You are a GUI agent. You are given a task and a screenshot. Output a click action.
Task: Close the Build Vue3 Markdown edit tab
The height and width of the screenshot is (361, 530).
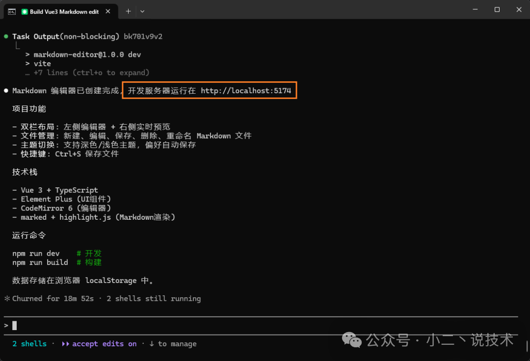(108, 11)
